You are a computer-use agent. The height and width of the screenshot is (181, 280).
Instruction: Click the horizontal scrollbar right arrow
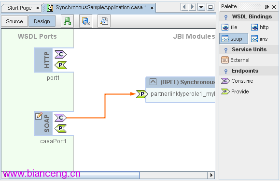(211, 175)
